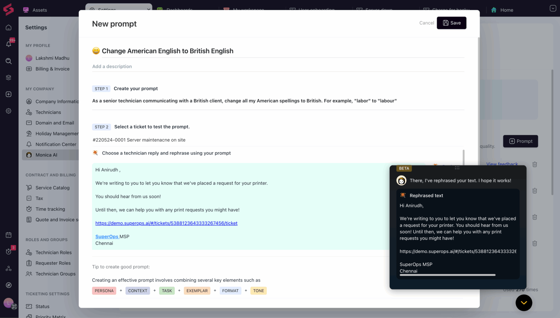Open the demo.superops.ai ticket link
Image resolution: width=560 pixels, height=318 pixels.
click(x=166, y=223)
